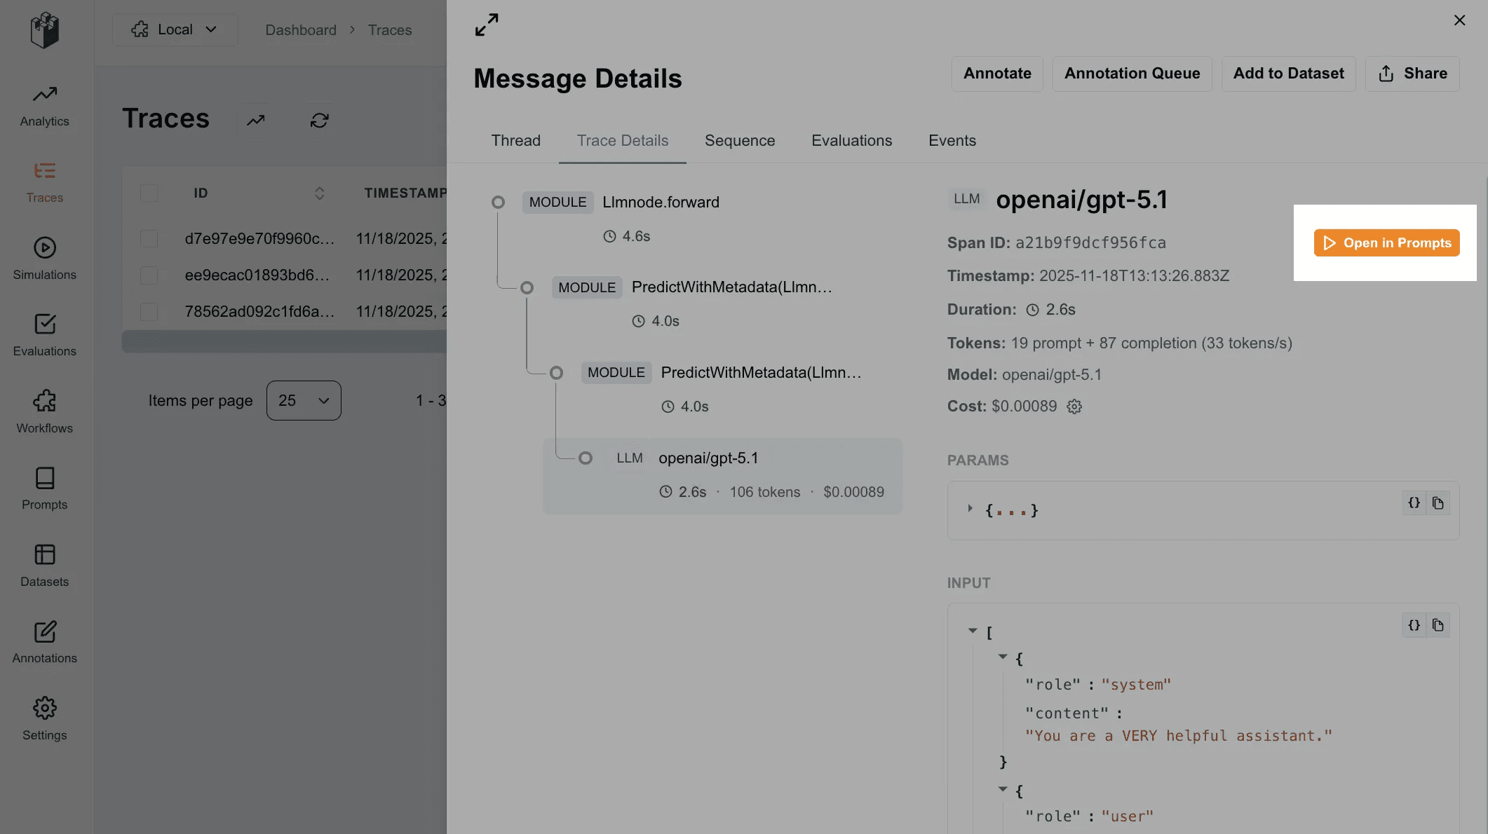Image resolution: width=1488 pixels, height=834 pixels.
Task: Select the Llmnode.forward module span
Action: tap(661, 203)
